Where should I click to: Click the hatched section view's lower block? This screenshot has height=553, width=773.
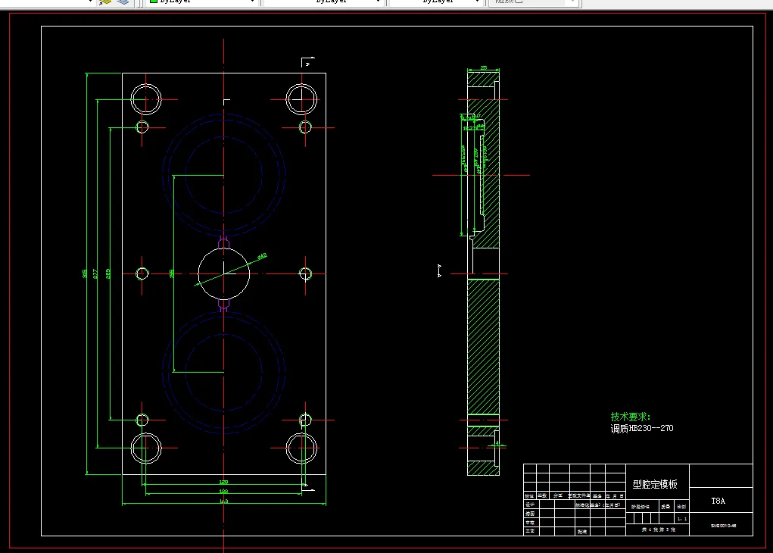click(483, 347)
